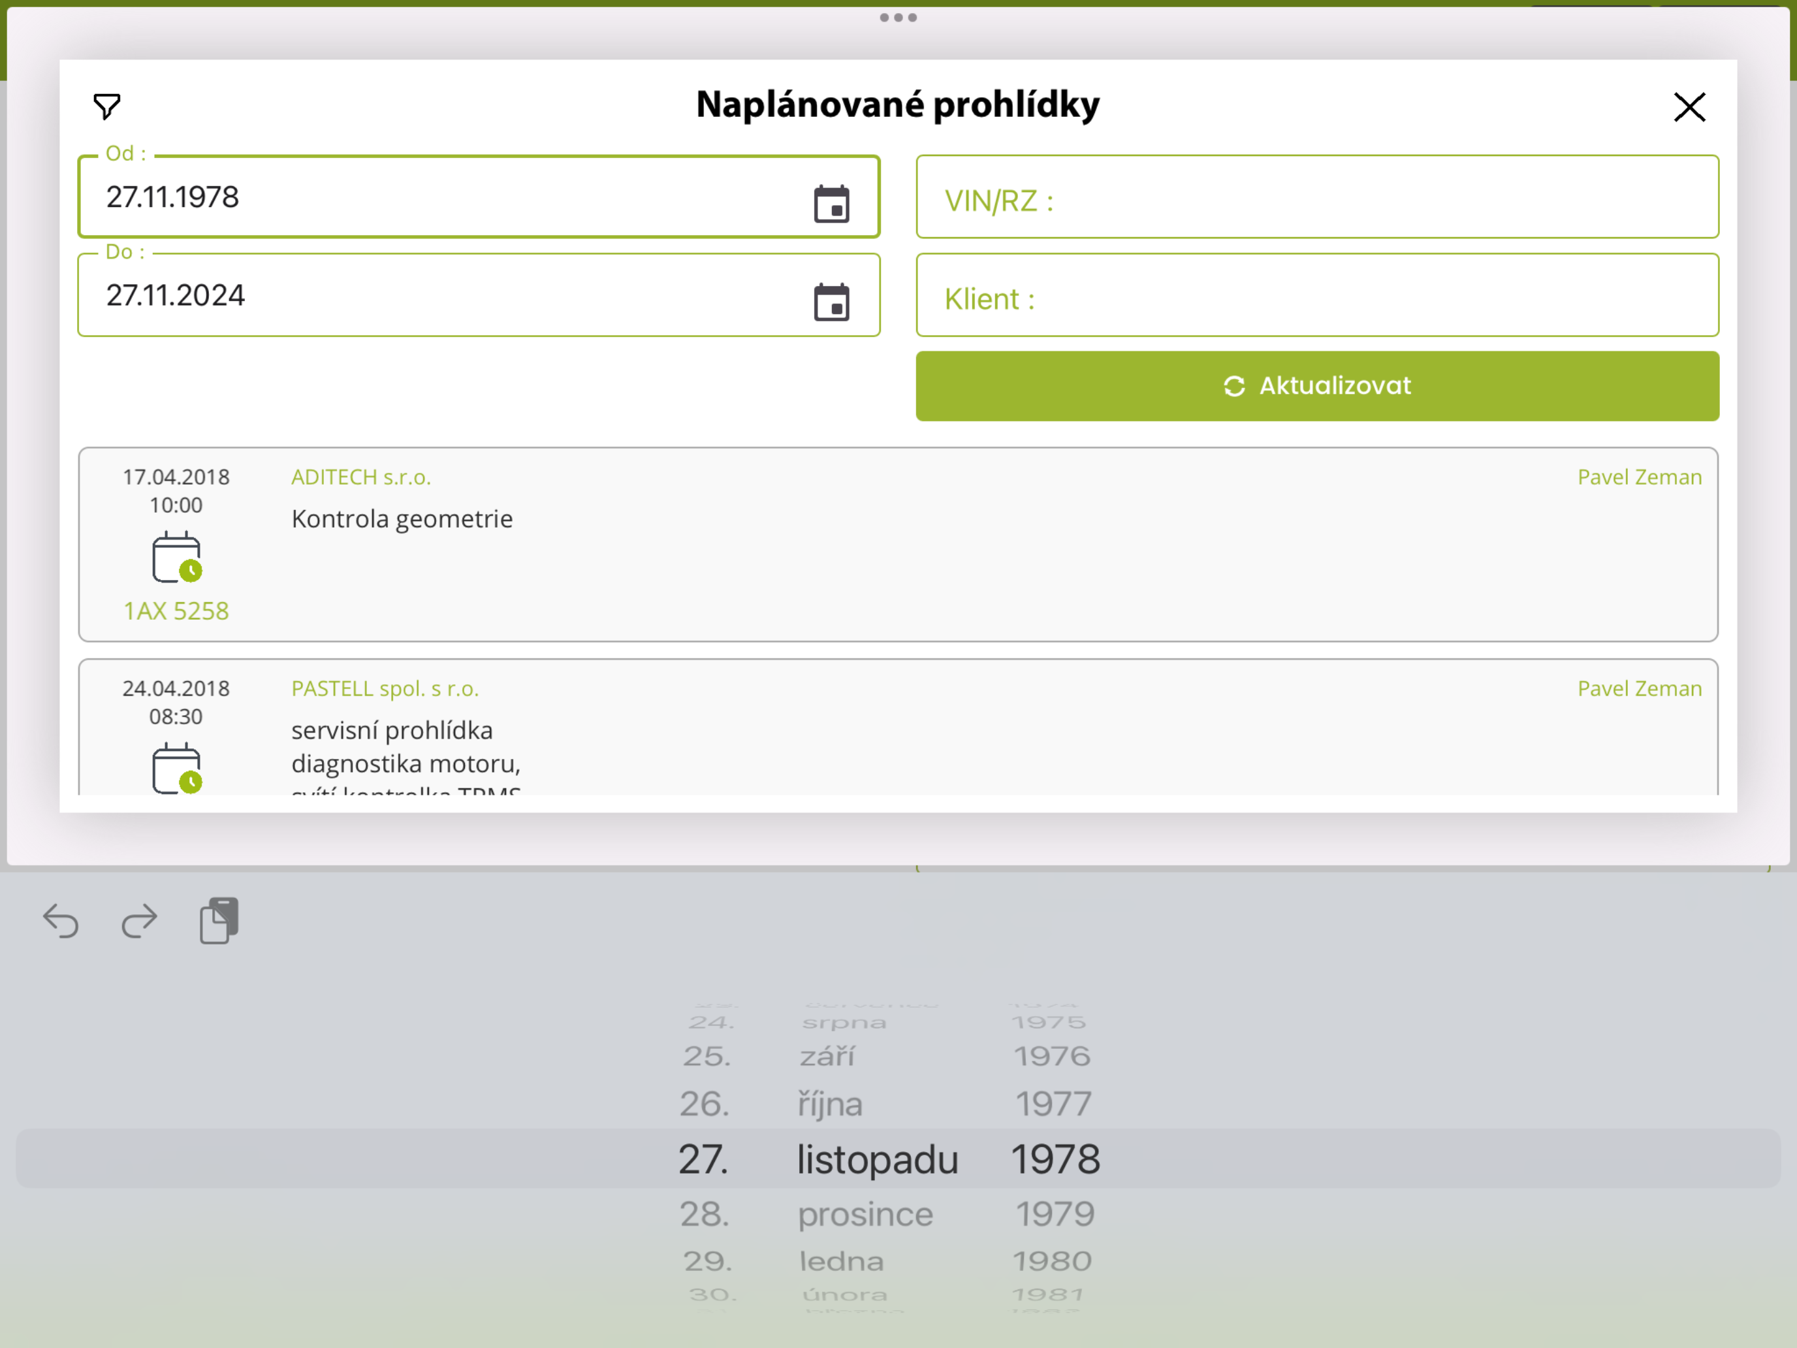Viewport: 1797px width, 1348px height.
Task: Open client PASTELL spol. s r.o.
Action: coord(385,689)
